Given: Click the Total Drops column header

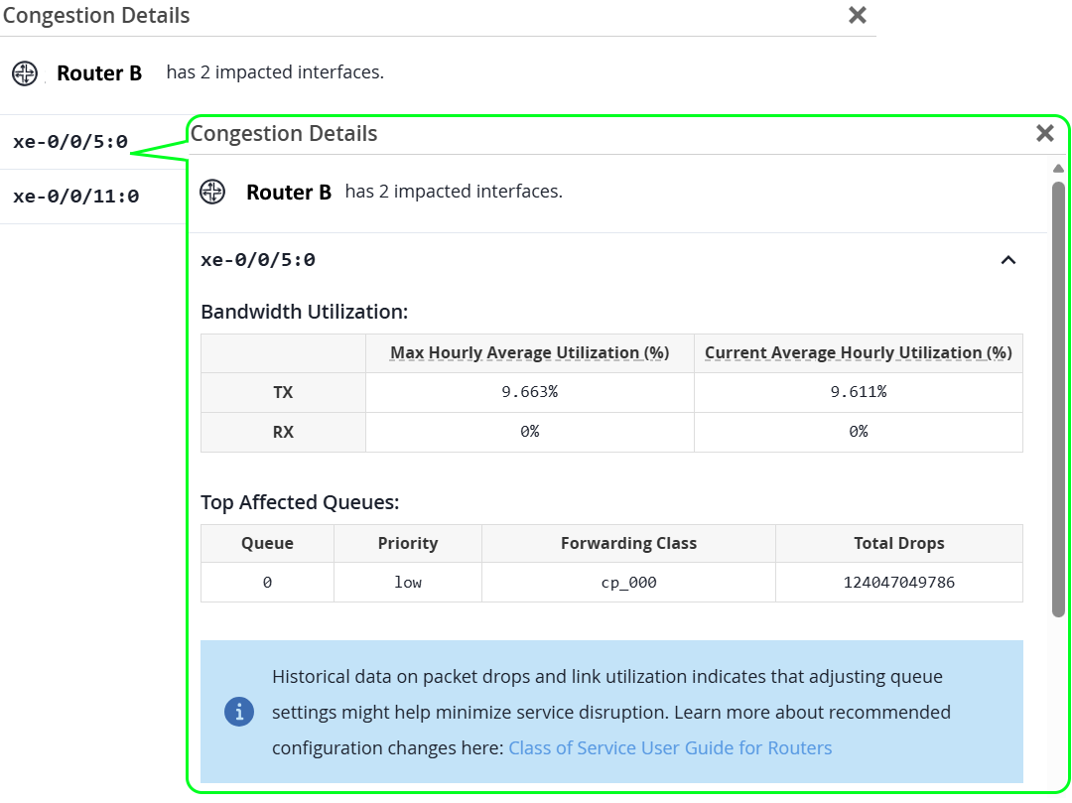Looking at the screenshot, I should (x=898, y=543).
